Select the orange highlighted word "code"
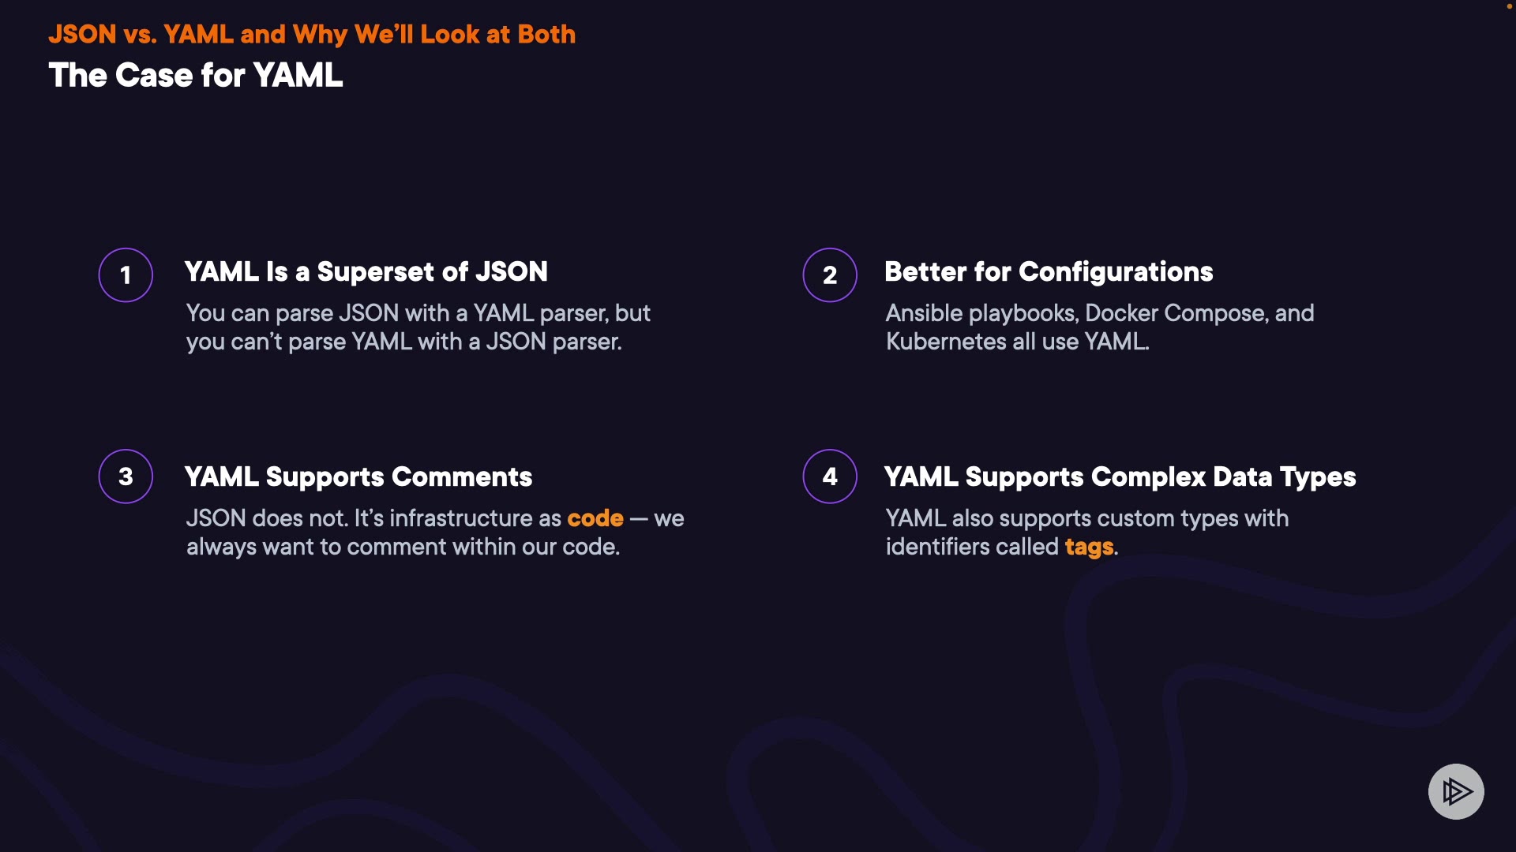This screenshot has width=1516, height=852. (595, 518)
